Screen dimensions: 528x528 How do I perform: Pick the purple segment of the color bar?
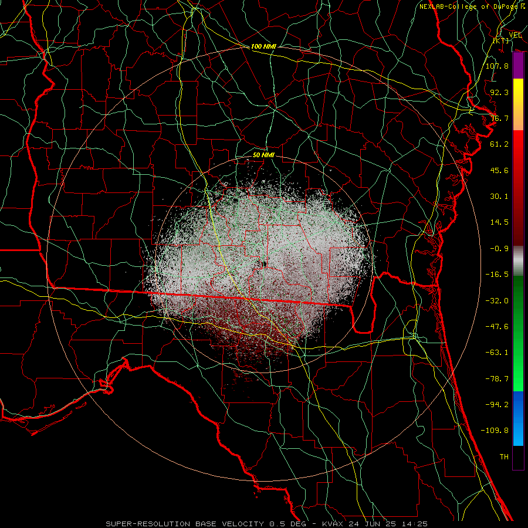pyautogui.click(x=518, y=66)
